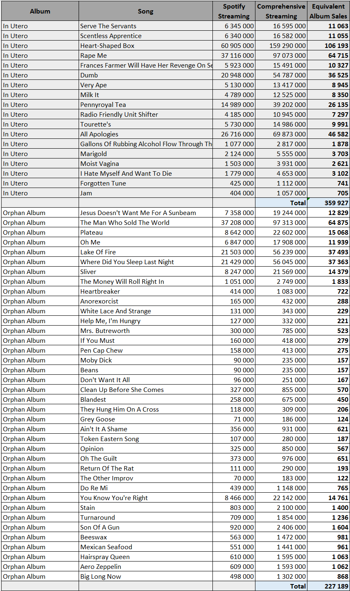The image size is (350, 591).
Task: Select They Hung Him On A Cross cell
Action: point(145,409)
